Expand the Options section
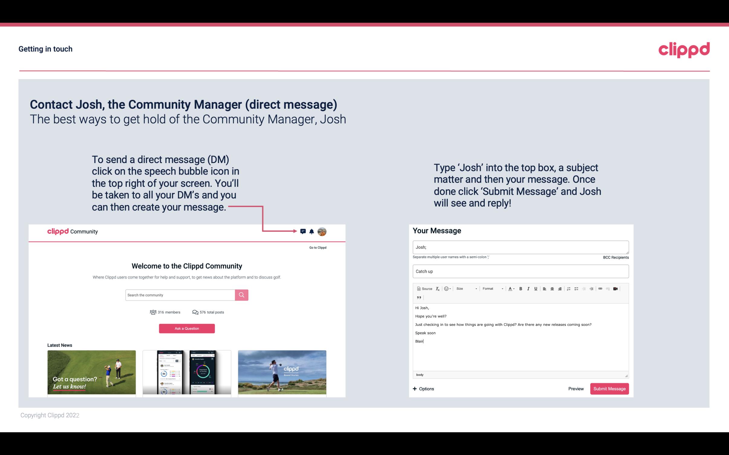Viewport: 729px width, 455px height. pyautogui.click(x=424, y=389)
